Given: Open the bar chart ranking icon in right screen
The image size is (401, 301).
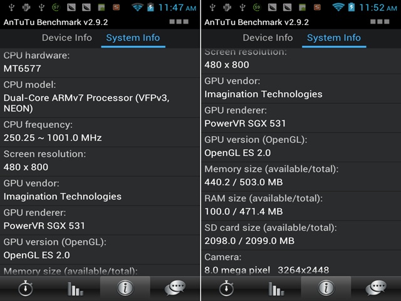Looking at the screenshot, I should [x=276, y=288].
